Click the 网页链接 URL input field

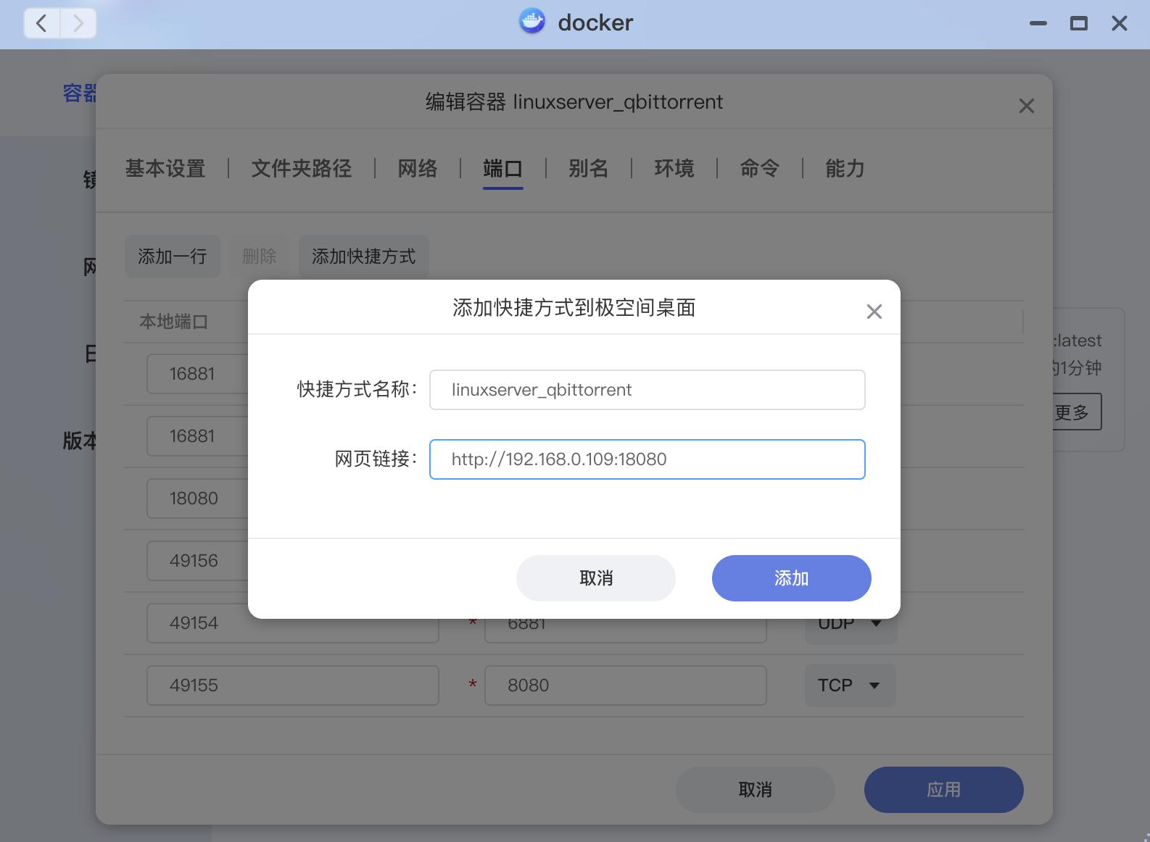pyautogui.click(x=648, y=459)
